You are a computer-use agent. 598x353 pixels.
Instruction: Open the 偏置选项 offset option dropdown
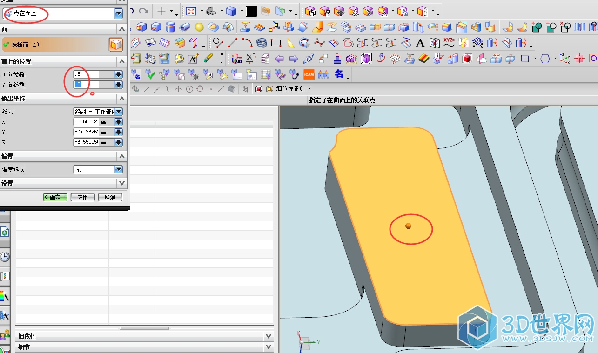point(119,169)
